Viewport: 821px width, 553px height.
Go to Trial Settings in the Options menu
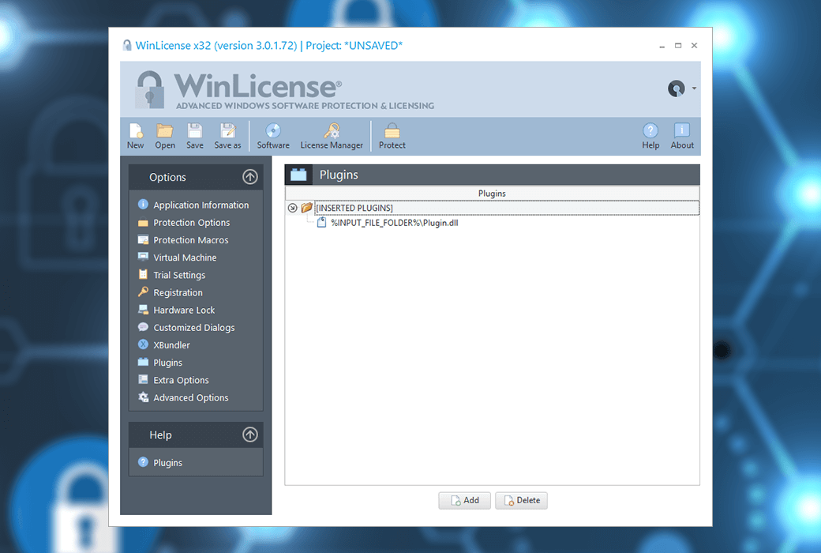pyautogui.click(x=178, y=274)
